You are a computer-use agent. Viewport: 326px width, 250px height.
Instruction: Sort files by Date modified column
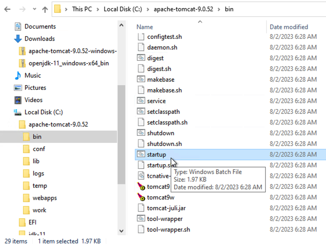coord(289,27)
